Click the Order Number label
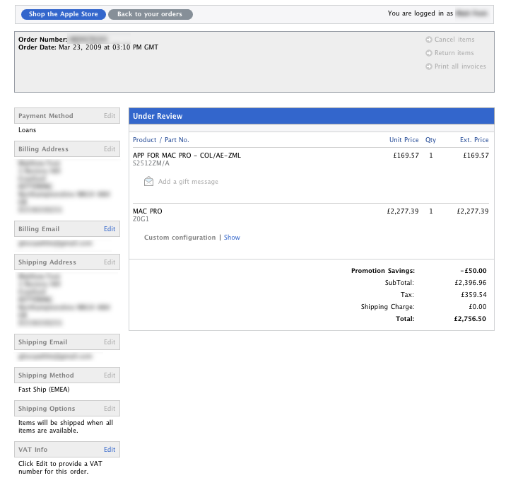Image resolution: width=506 pixels, height=490 pixels. click(42, 40)
